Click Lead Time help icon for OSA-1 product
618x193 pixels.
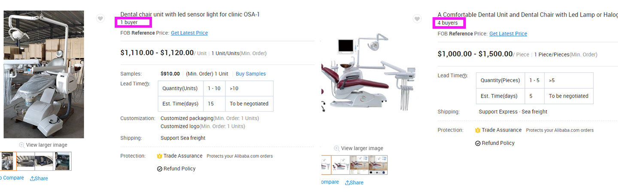[x=147, y=84]
